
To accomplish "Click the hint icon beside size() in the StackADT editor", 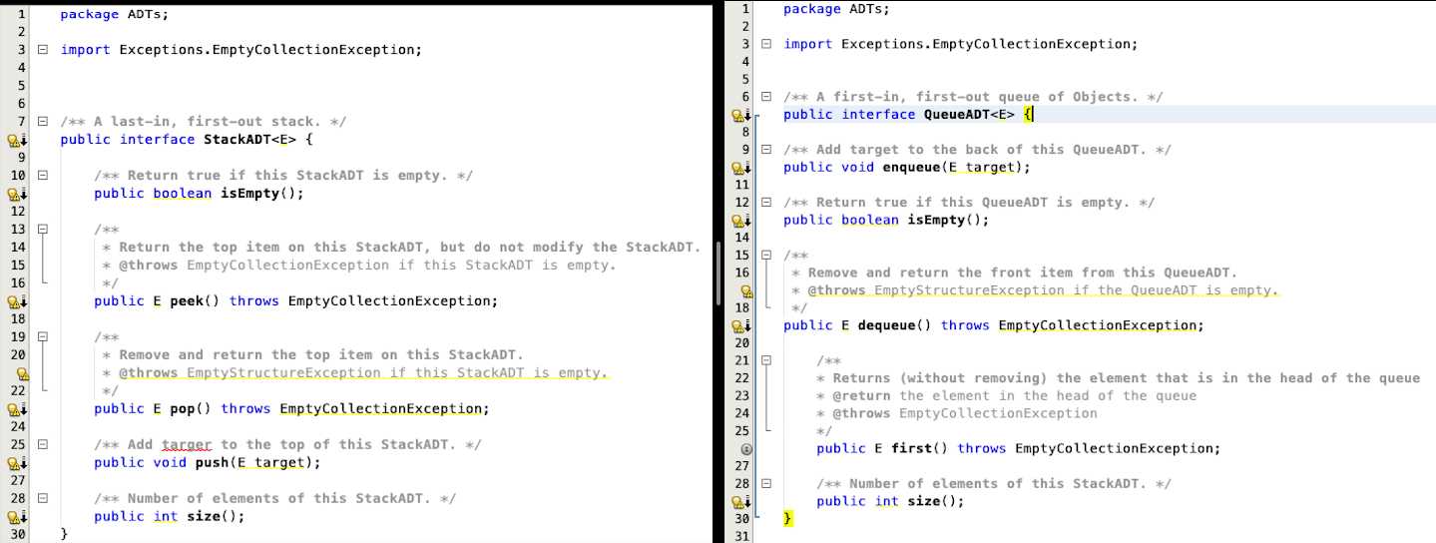I will (17, 517).
